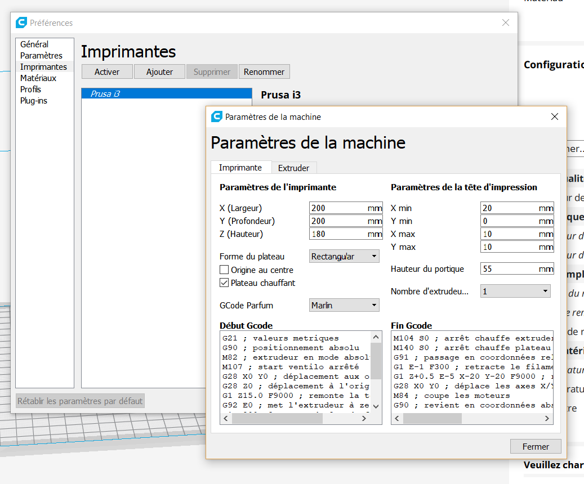Close the Préférences window

click(505, 23)
